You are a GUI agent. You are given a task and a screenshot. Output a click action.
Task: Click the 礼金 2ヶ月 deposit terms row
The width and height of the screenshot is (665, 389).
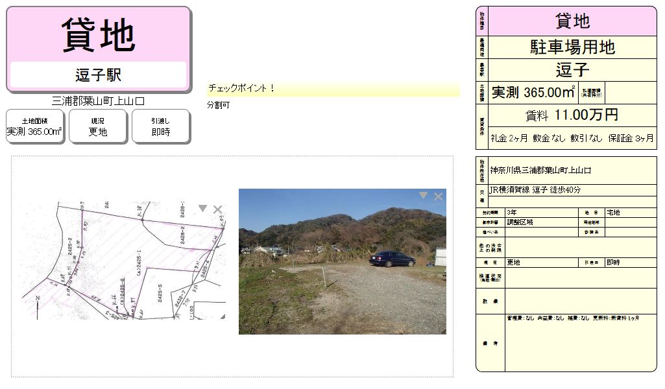click(572, 138)
